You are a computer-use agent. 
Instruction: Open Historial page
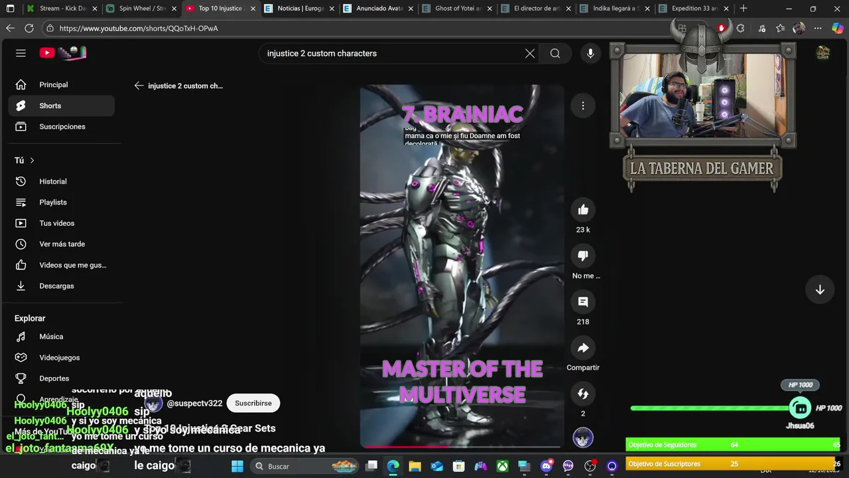pyautogui.click(x=62, y=181)
